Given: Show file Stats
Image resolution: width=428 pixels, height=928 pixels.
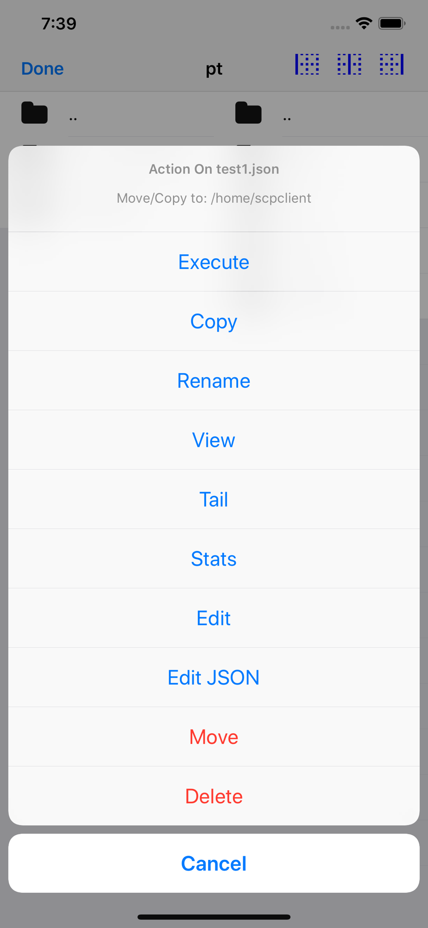Looking at the screenshot, I should [x=214, y=559].
